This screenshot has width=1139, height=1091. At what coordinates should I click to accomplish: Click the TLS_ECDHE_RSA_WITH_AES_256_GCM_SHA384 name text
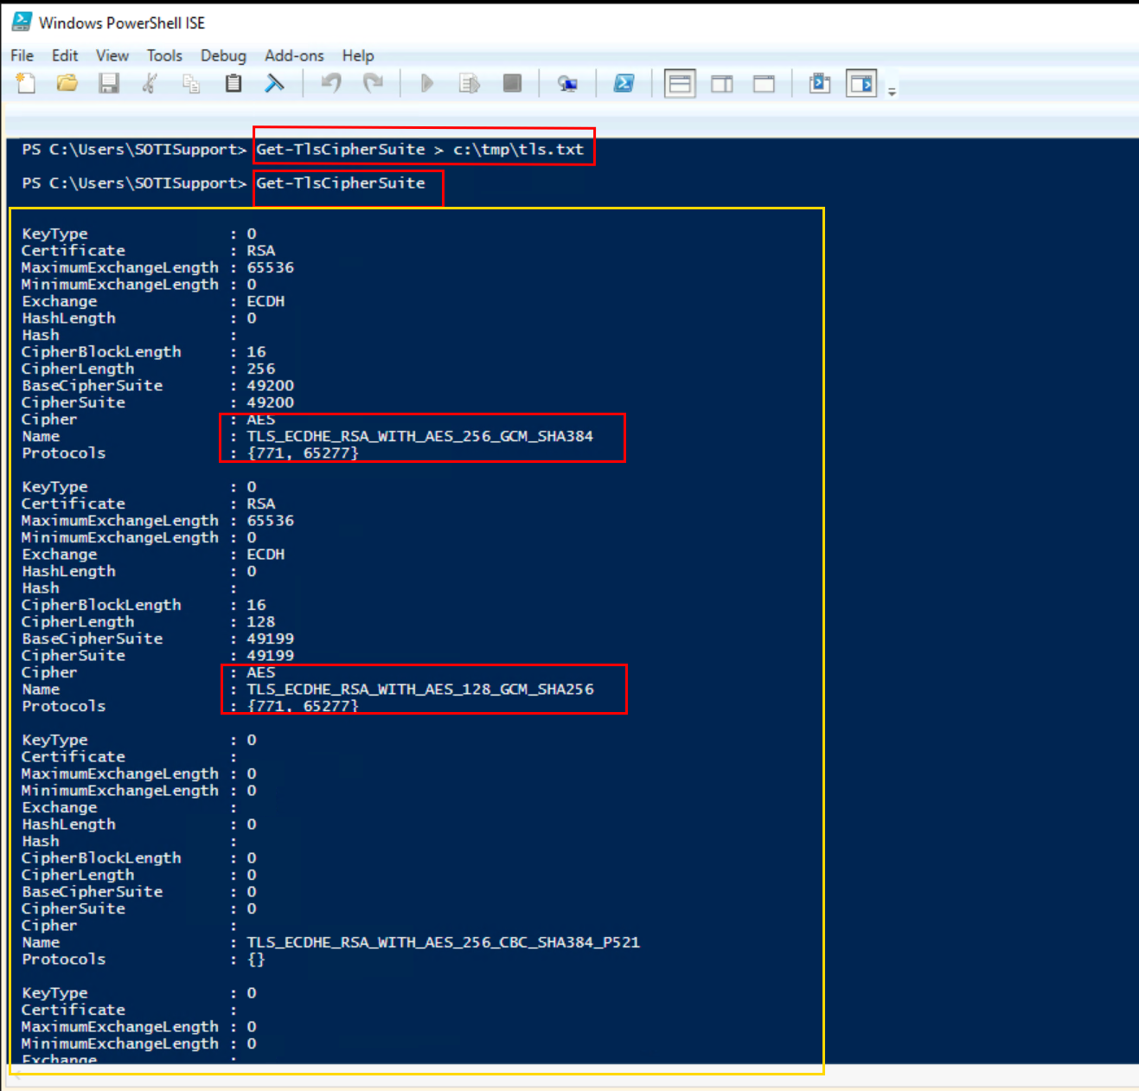(420, 436)
